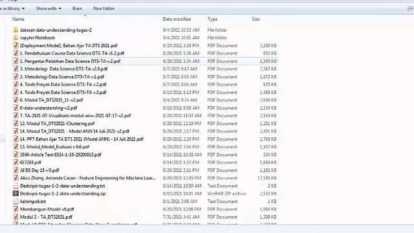
Task: Open the Include in library dropdown
Action: [12, 8]
